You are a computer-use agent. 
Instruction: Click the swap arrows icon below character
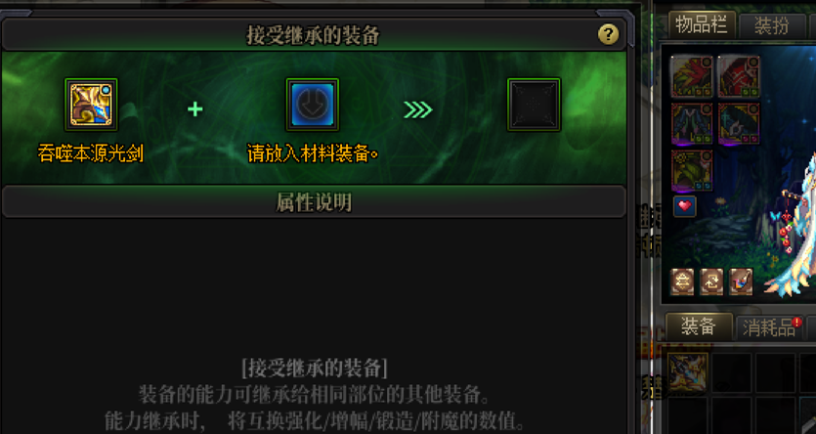pyautogui.click(x=711, y=282)
